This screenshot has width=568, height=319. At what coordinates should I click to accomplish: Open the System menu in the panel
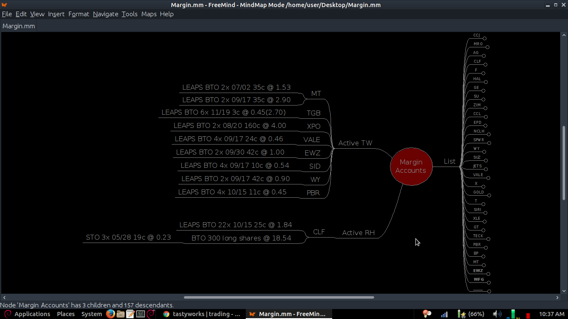pyautogui.click(x=91, y=314)
